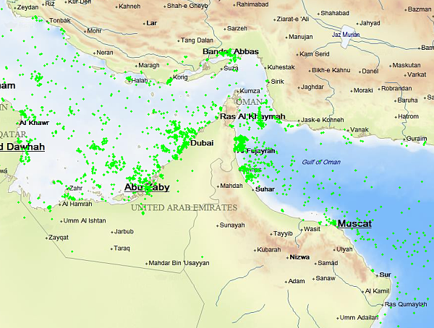Click the Sur town label
This screenshot has height=328, width=434.
click(x=385, y=275)
